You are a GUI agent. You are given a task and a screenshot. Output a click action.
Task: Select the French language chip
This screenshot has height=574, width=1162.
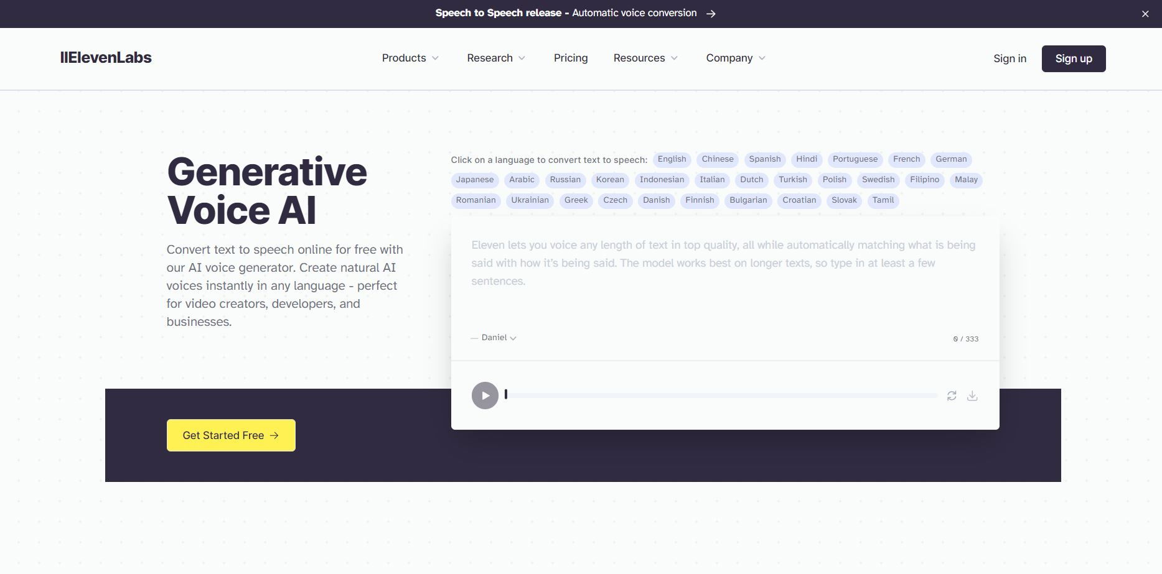click(x=906, y=159)
